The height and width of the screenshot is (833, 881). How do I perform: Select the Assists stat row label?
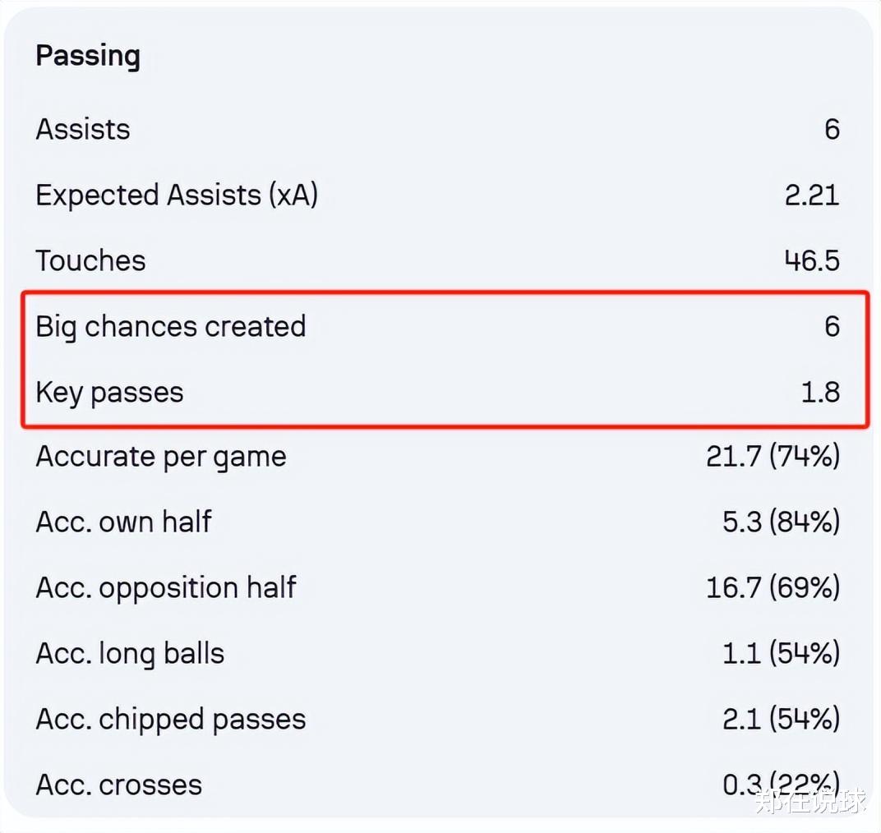point(83,129)
